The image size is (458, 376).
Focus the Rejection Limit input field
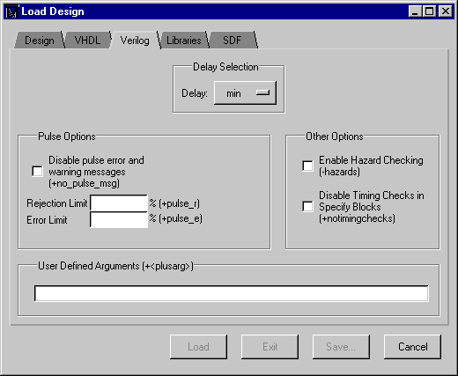(119, 203)
